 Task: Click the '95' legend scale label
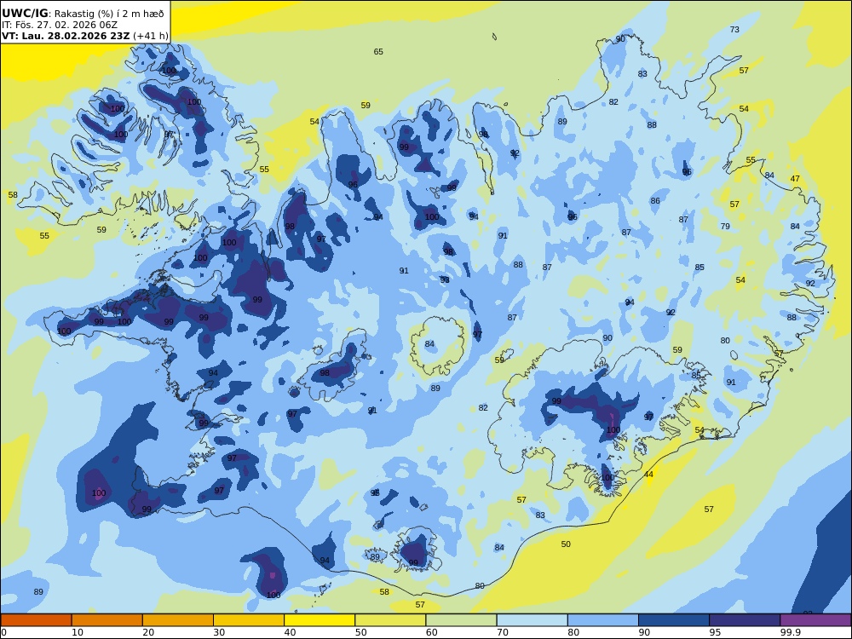click(715, 632)
